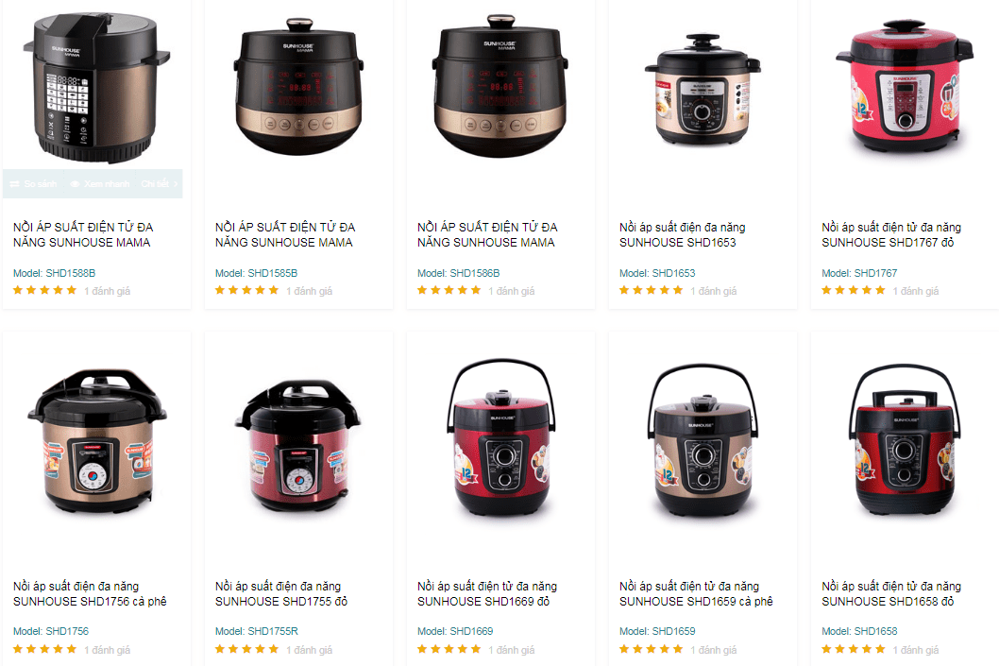
Task: Open the SHD1585B cooker product image
Action: pyautogui.click(x=298, y=85)
